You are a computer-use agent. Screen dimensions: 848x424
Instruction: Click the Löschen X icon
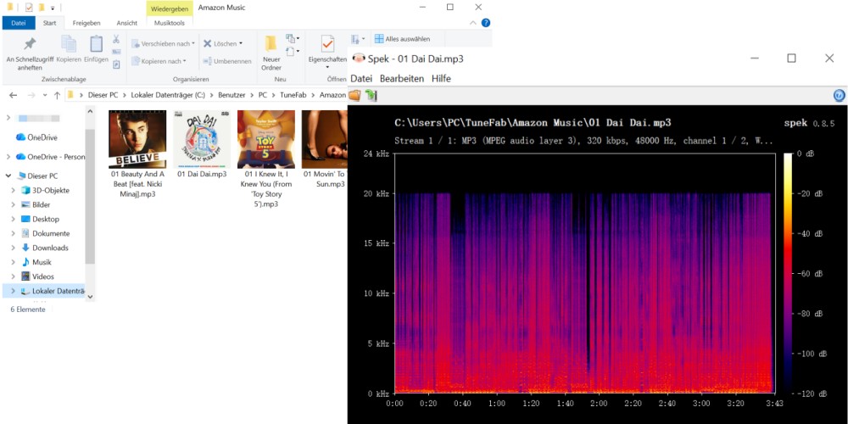207,43
